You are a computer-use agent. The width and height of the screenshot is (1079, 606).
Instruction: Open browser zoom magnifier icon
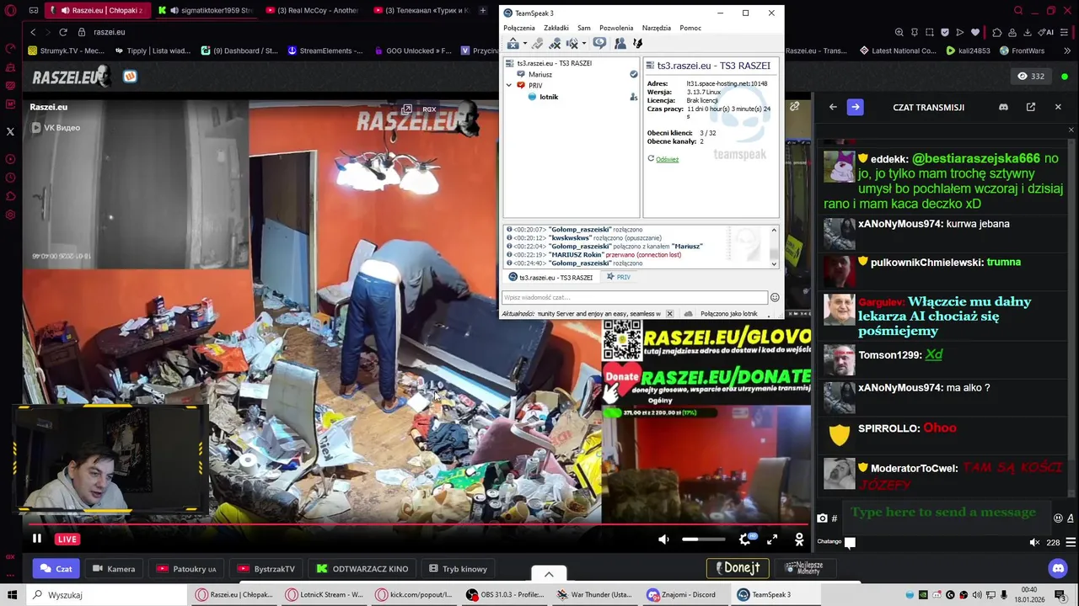click(x=899, y=32)
